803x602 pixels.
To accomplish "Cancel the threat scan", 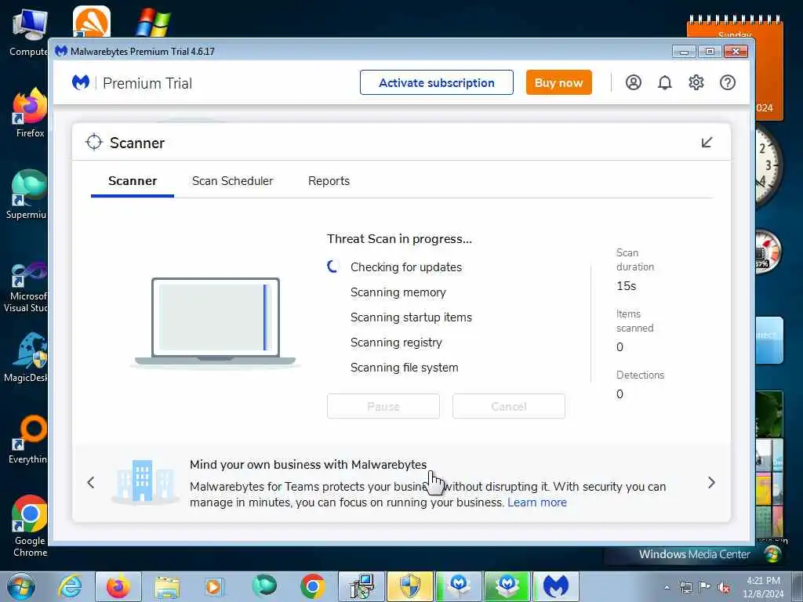I will (x=508, y=406).
